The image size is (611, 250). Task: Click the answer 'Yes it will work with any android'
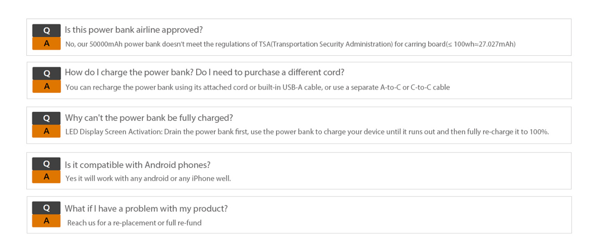tap(148, 178)
